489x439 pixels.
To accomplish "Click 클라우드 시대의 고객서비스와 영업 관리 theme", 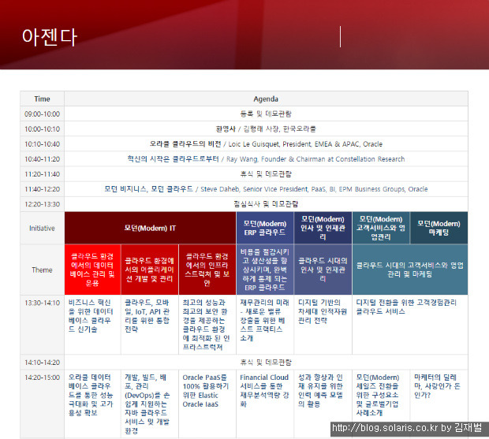I will [410, 270].
